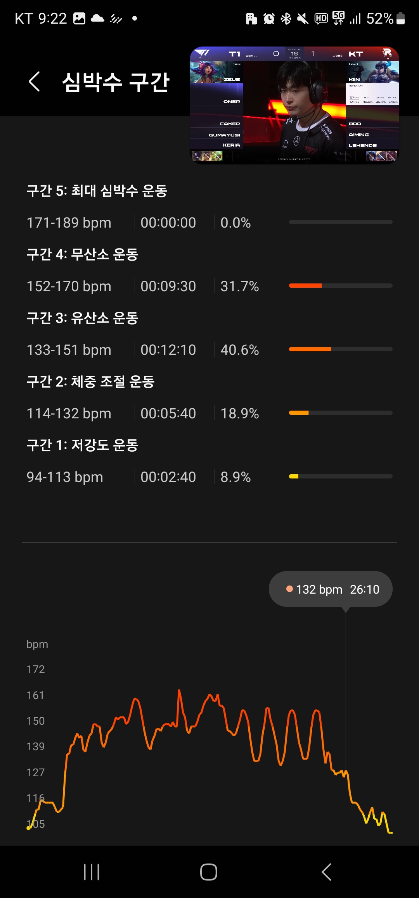Image resolution: width=419 pixels, height=898 pixels.
Task: Tap the alarm icon in status bar
Action: pyautogui.click(x=268, y=19)
